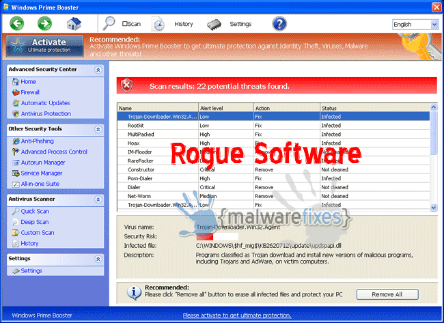Click the star icon on the Activate button

[18, 45]
